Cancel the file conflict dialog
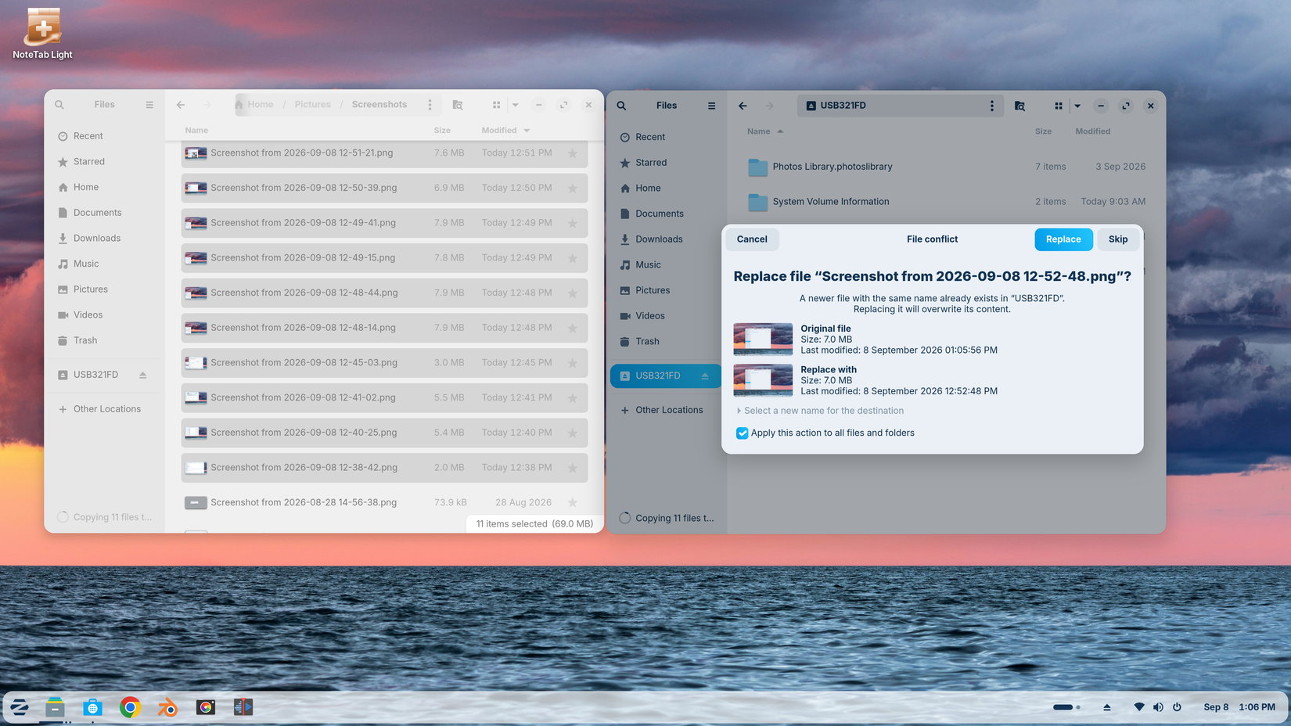The height and width of the screenshot is (726, 1291). 752,239
